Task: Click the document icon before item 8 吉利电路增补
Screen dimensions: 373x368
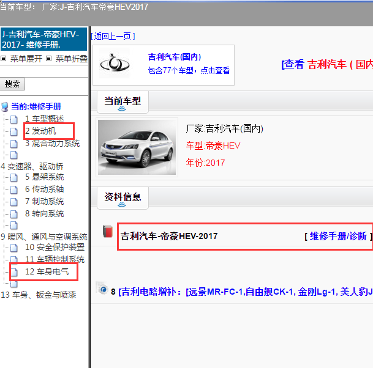Action: pos(102,289)
